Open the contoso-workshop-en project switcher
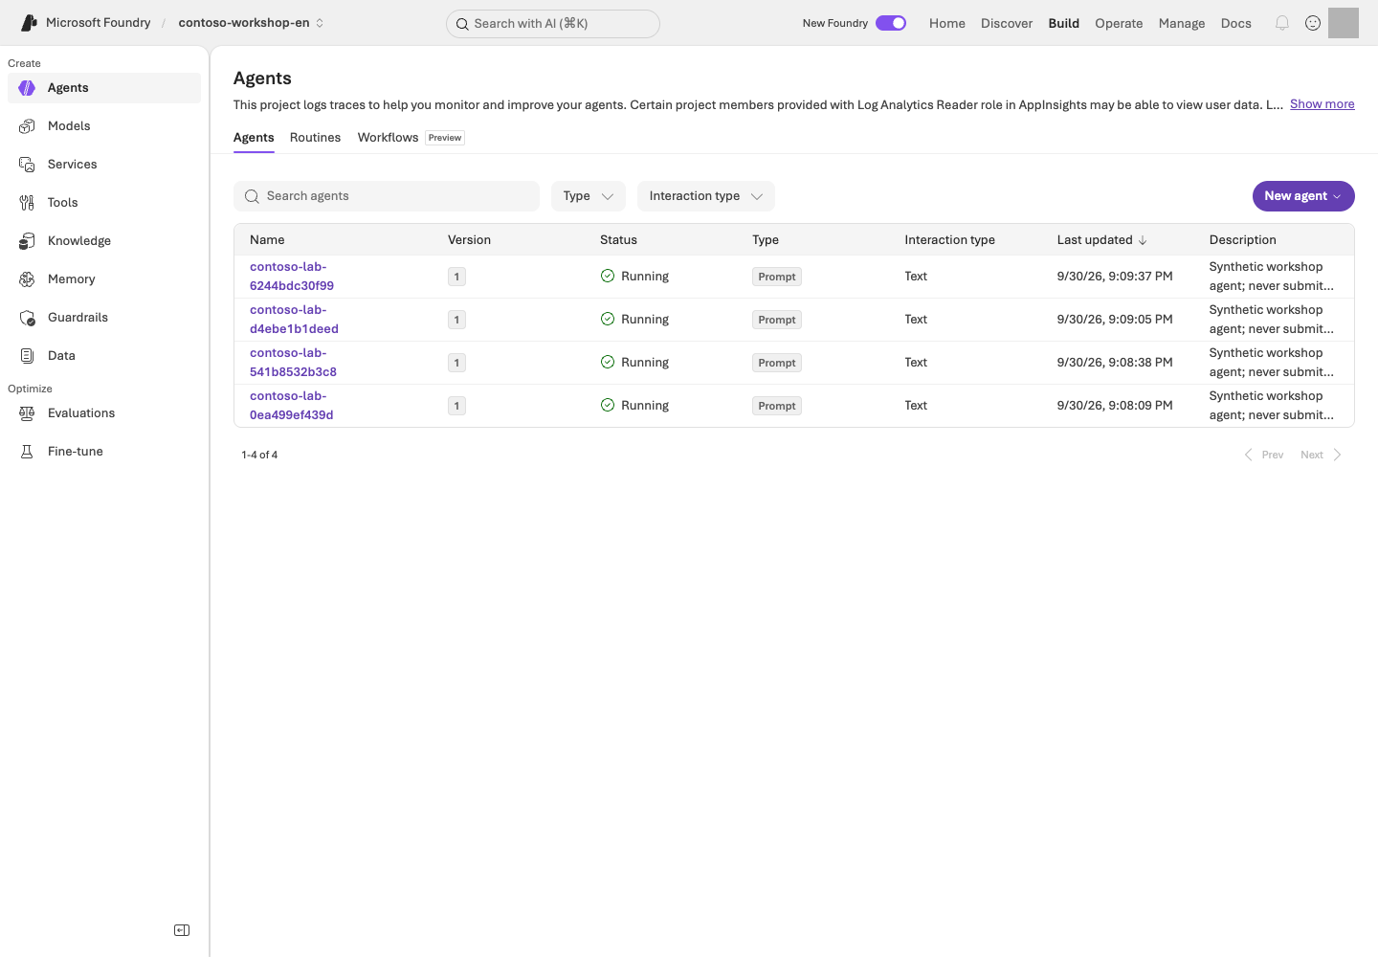 click(x=251, y=23)
